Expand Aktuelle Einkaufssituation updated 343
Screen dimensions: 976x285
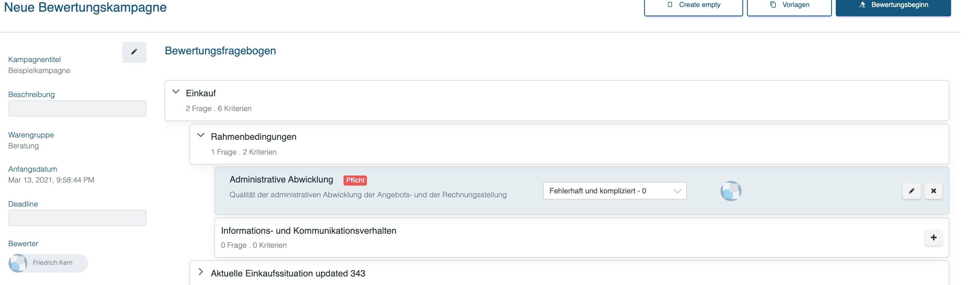coord(201,272)
